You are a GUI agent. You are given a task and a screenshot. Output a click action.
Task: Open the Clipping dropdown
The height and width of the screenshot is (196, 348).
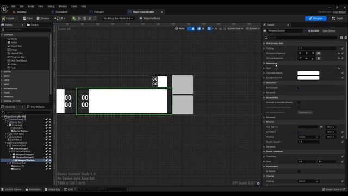[308, 181]
